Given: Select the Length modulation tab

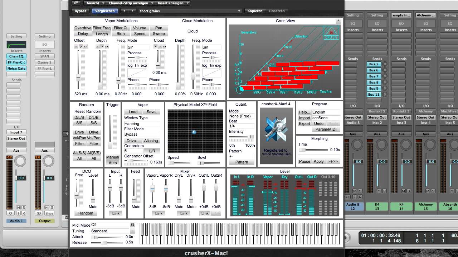Looking at the screenshot, I should point(102,34).
